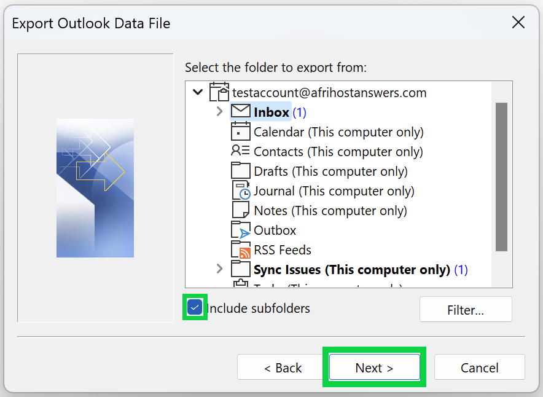Click the Drafts folder icon

[241, 171]
